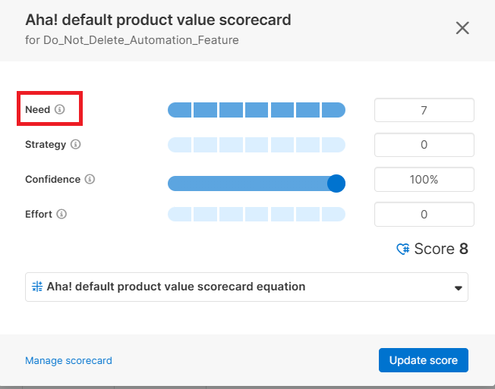Click the Update score button

pos(423,360)
